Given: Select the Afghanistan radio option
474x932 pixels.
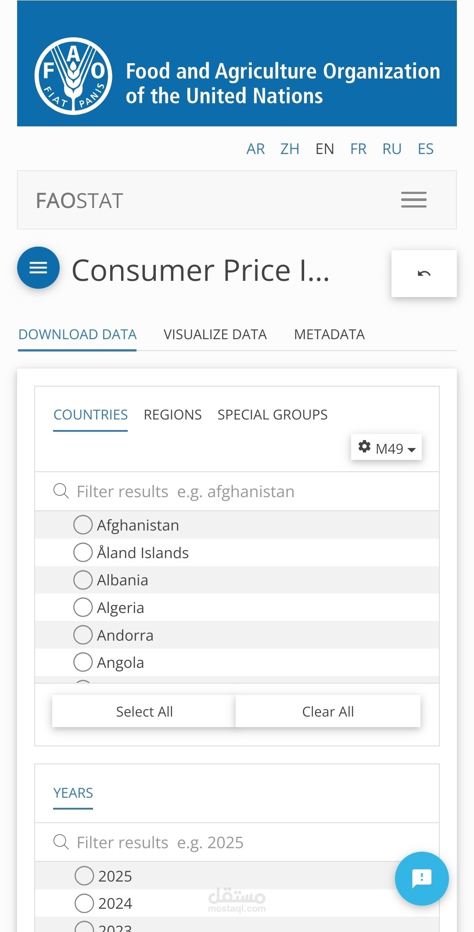Looking at the screenshot, I should pyautogui.click(x=83, y=525).
